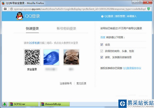
Task: Switch to the 快速登录 tab
Action: pyautogui.click(x=32, y=29)
